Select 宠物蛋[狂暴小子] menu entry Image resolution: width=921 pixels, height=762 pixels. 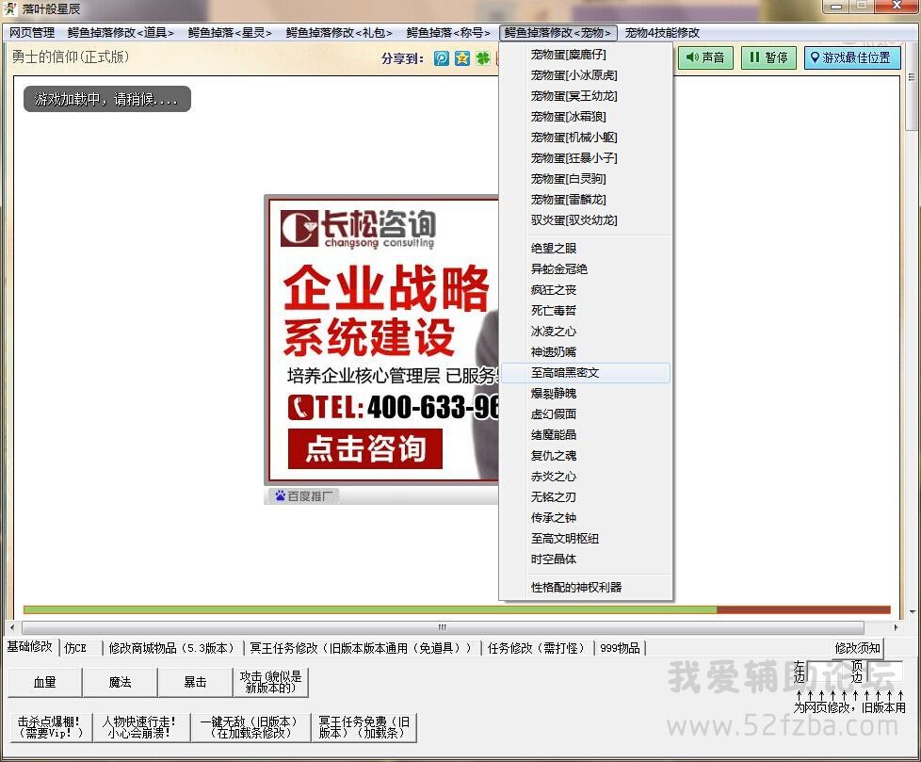pos(585,158)
